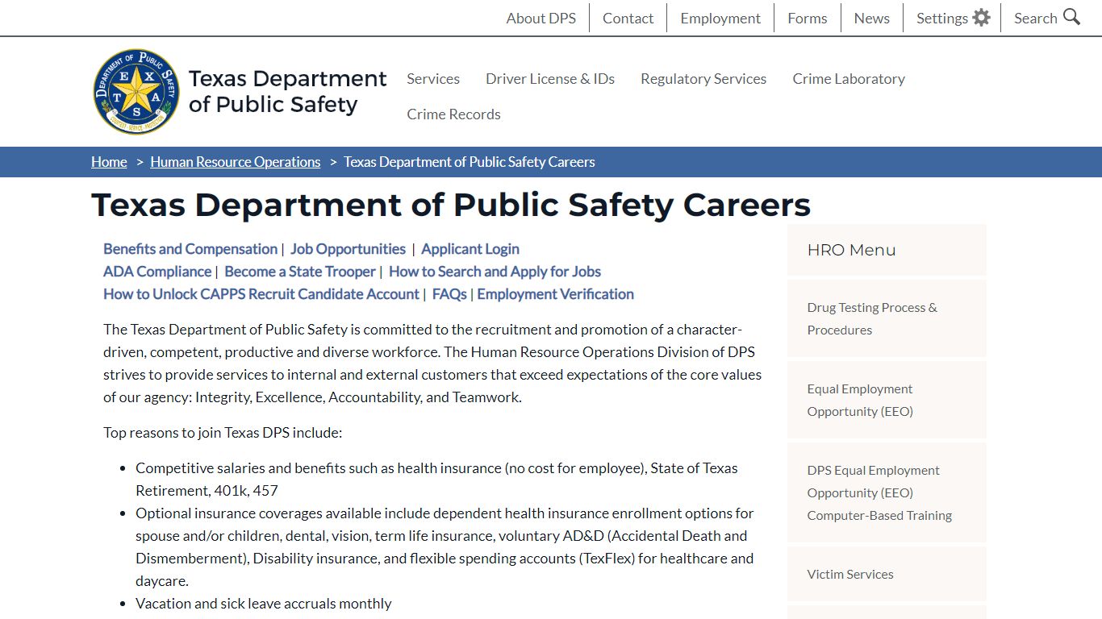Open the Forms page
Image resolution: width=1102 pixels, height=619 pixels.
point(808,18)
